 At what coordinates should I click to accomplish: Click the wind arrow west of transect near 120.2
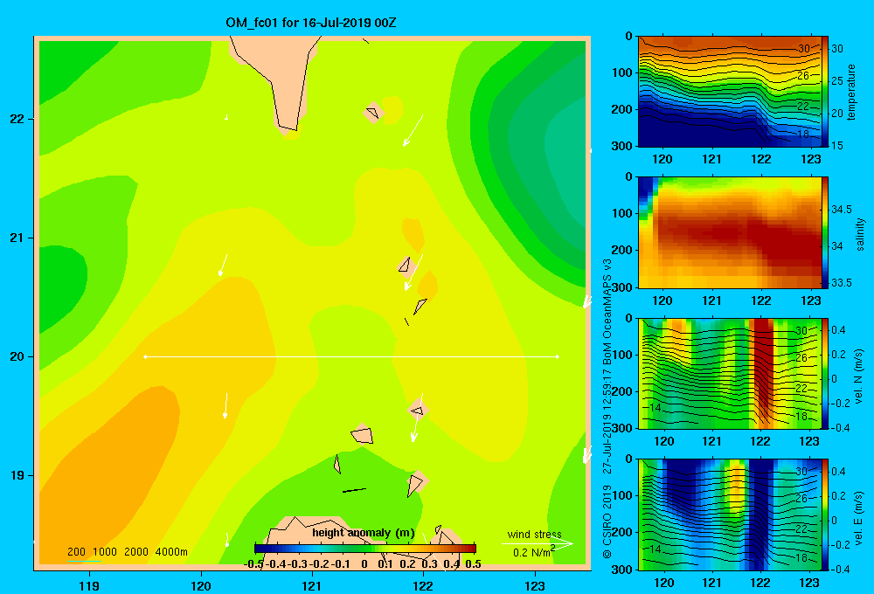click(x=223, y=265)
